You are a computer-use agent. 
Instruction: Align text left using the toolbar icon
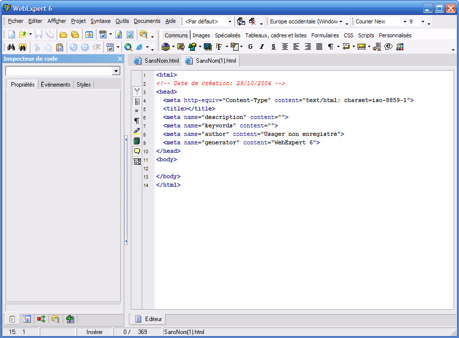[x=296, y=47]
